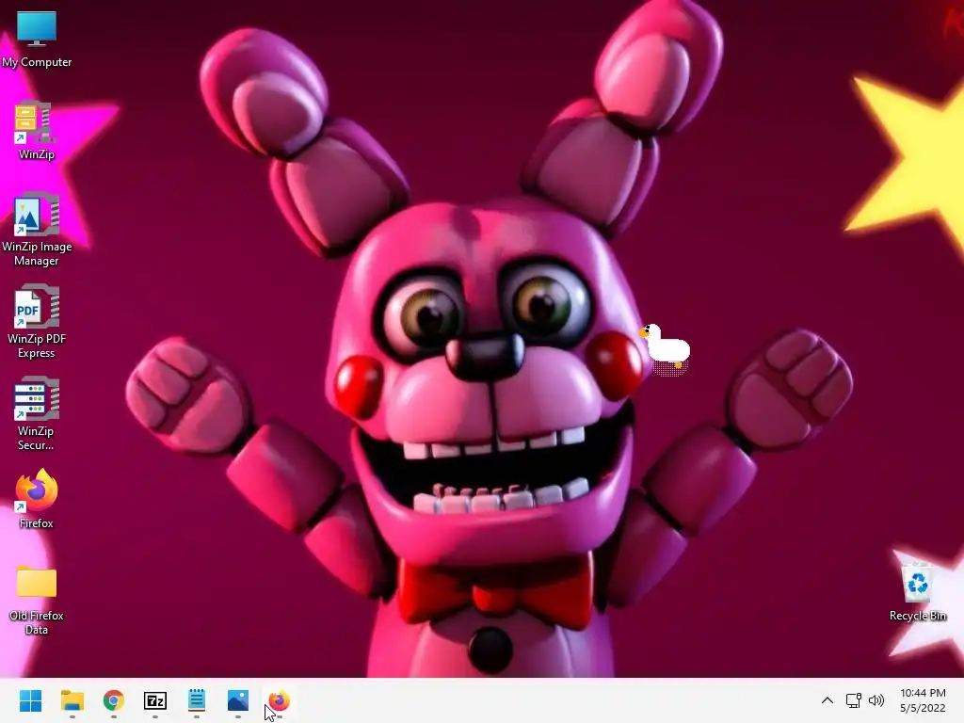
Task: Select the My Computer desktop icon
Action: 37,39
